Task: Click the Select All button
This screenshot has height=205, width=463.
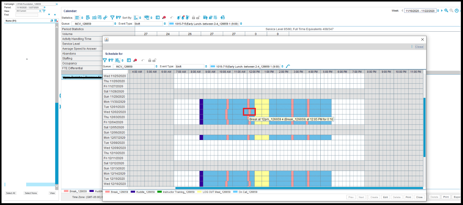Action: pos(11,193)
